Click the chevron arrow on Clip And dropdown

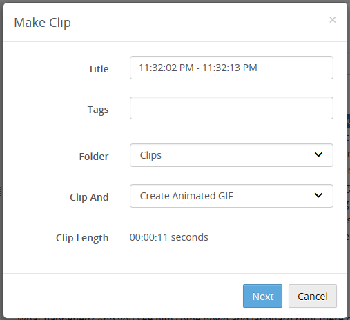pyautogui.click(x=318, y=195)
